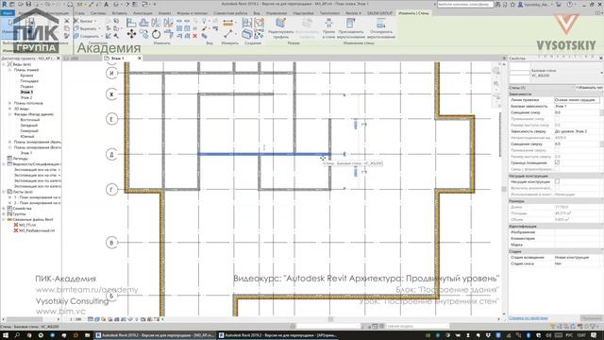604x340 pixels.
Task: Click the Align tool in Modify panel
Action: click(131, 23)
